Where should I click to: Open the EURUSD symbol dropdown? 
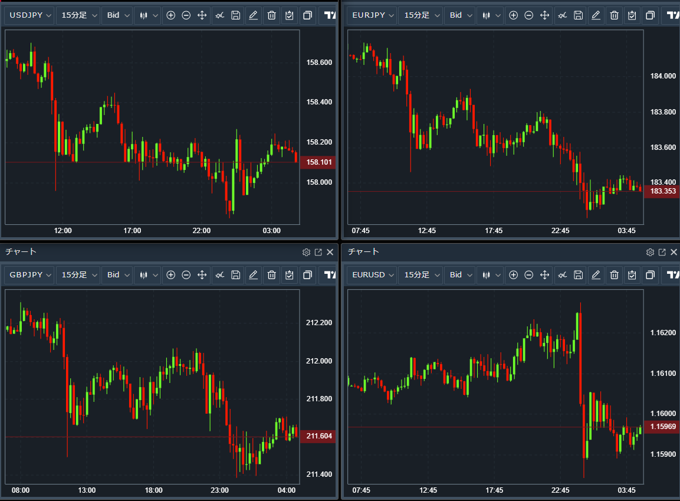pos(372,275)
